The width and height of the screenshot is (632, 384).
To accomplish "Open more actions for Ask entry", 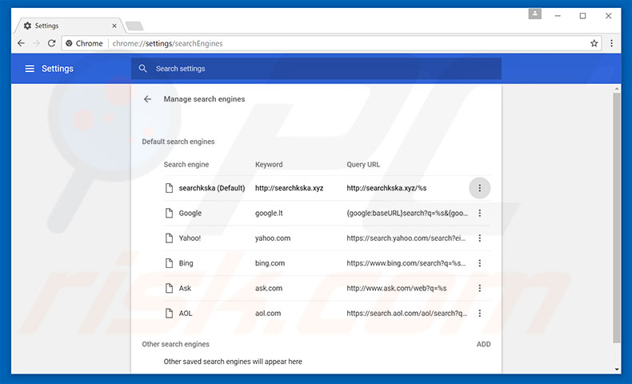I will [x=480, y=288].
